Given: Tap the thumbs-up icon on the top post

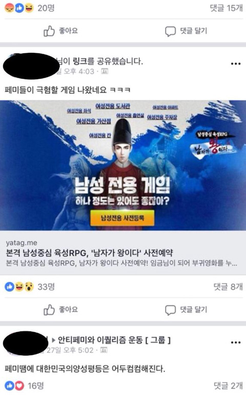Looking at the screenshot, I should coord(49,31).
